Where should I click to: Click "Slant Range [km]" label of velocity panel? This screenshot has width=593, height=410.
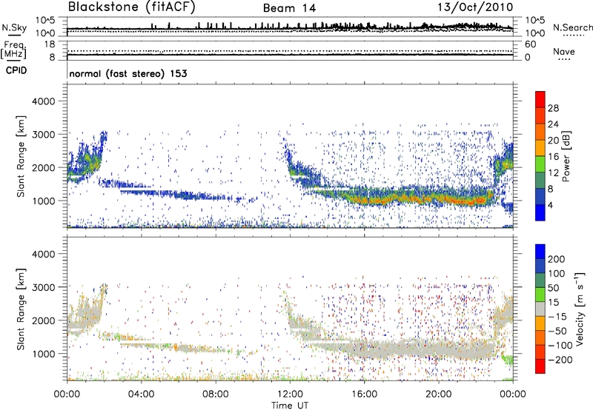tap(21, 309)
